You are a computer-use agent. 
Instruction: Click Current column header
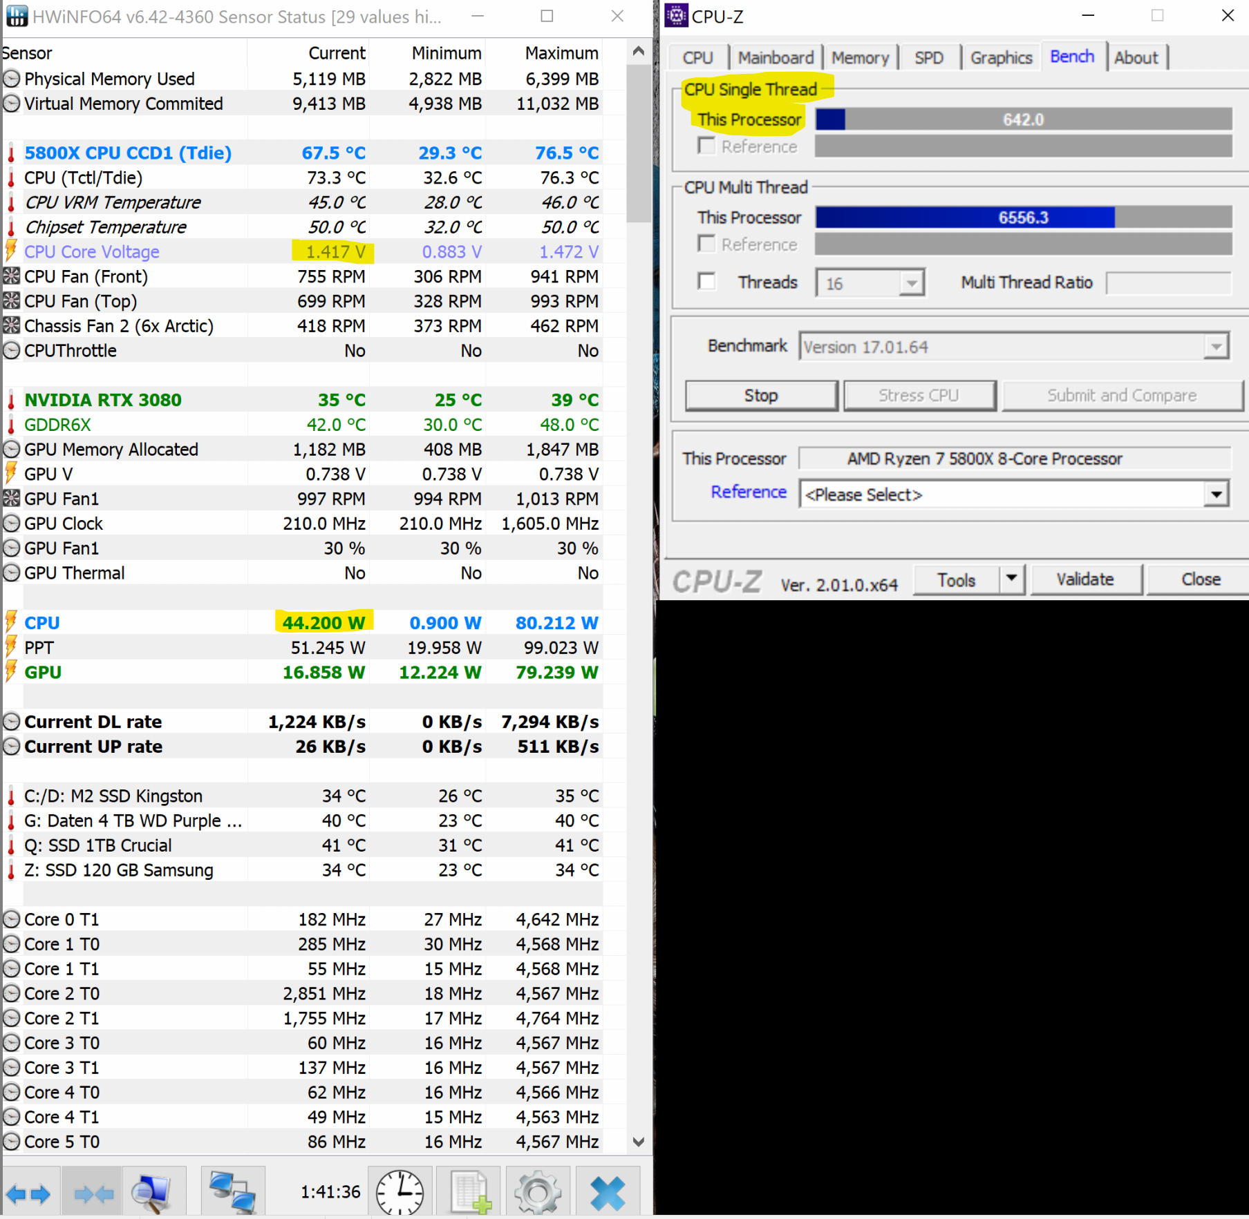point(337,53)
